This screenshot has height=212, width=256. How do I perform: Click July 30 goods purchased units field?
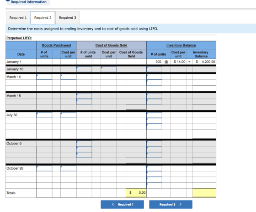point(44,115)
